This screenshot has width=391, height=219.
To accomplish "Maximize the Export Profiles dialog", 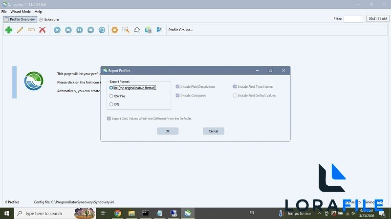I will [x=270, y=71].
